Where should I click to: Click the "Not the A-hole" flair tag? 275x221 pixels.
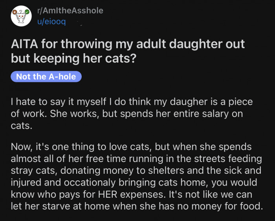[46, 76]
